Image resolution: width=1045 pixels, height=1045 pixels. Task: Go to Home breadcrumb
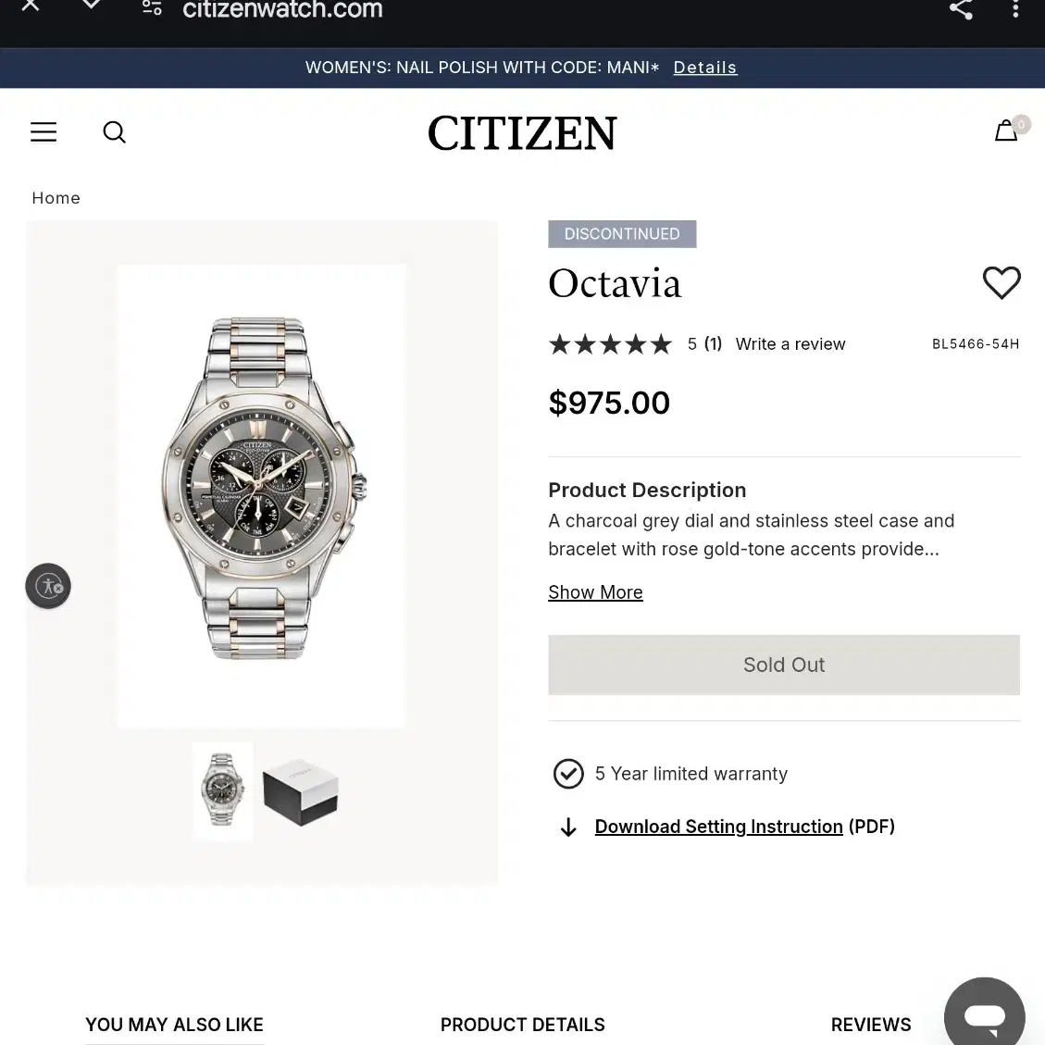point(56,198)
